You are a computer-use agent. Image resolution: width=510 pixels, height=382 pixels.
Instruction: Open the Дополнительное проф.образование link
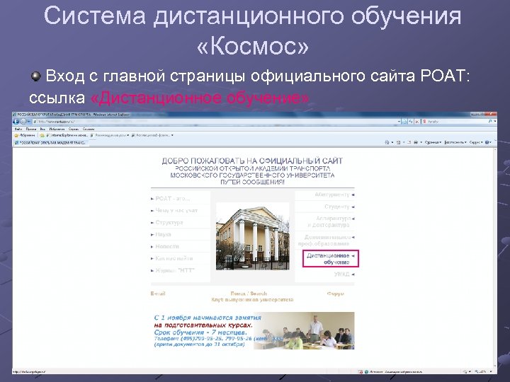(324, 241)
